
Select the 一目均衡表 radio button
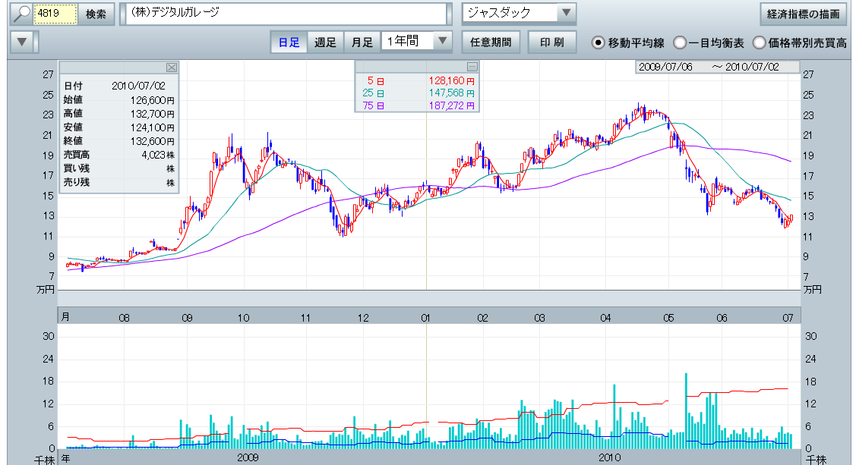click(680, 42)
